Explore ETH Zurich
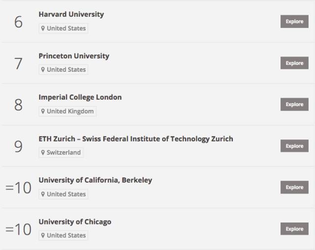This screenshot has height=250, width=315. click(x=294, y=146)
